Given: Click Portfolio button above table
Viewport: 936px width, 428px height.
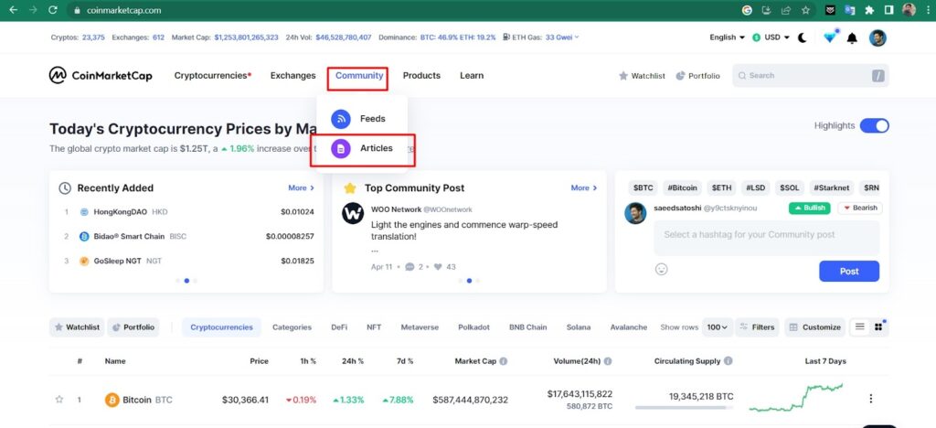Looking at the screenshot, I should 133,327.
